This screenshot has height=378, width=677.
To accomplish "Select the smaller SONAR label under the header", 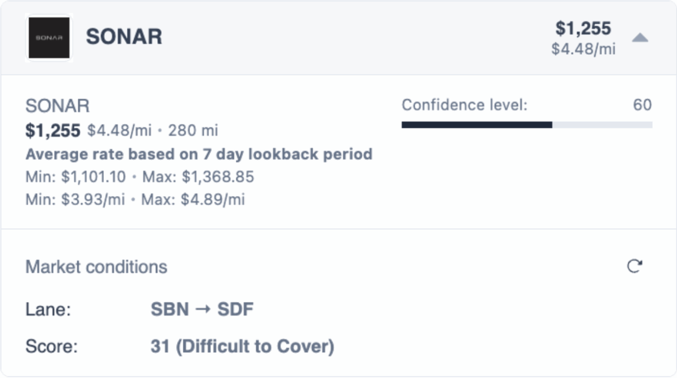I will tap(58, 106).
